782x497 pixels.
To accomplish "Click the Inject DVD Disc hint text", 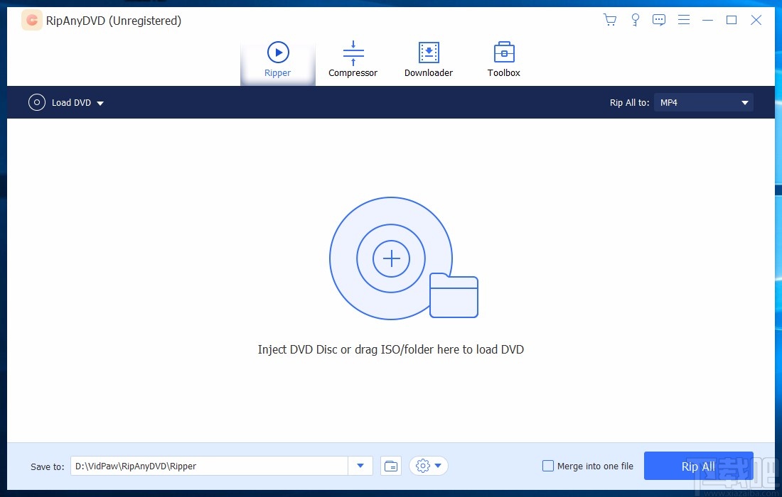I will point(391,349).
